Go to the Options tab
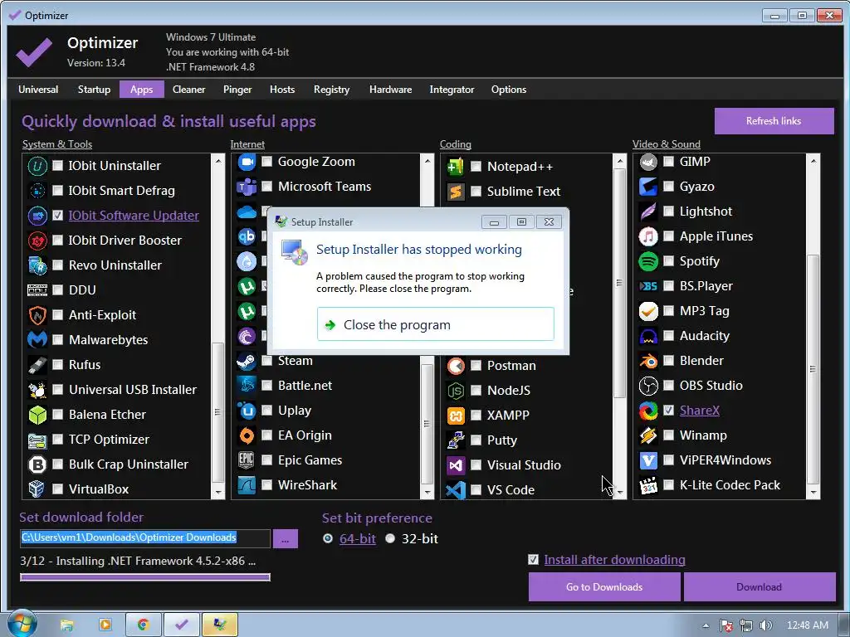 pyautogui.click(x=509, y=90)
